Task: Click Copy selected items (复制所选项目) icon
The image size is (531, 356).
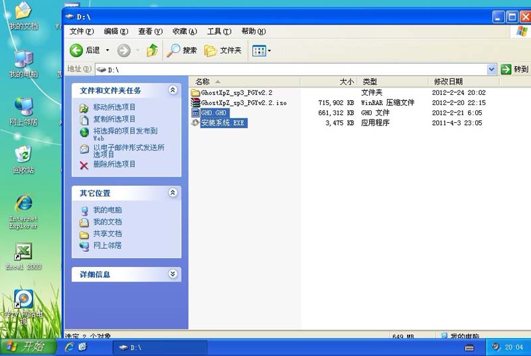Action: pos(84,120)
